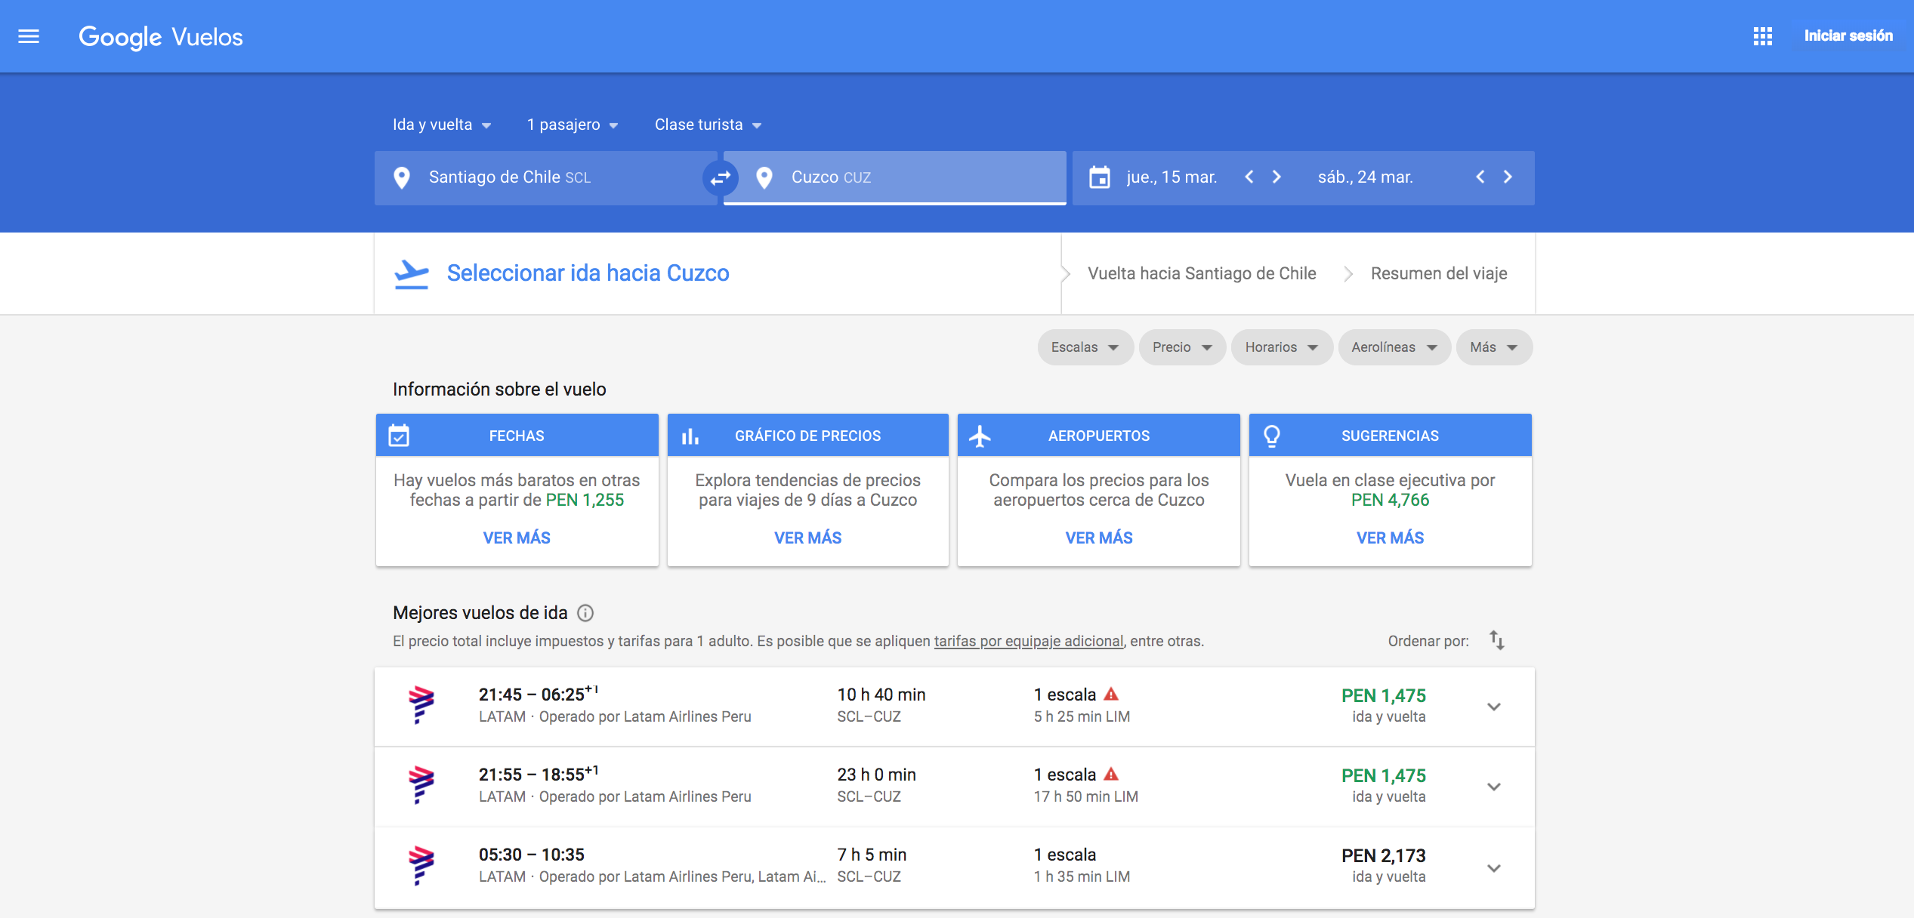Open the Ida y vuelta trip type dropdown
This screenshot has height=918, width=1914.
[x=442, y=125]
